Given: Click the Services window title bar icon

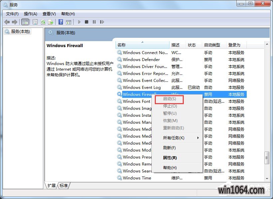Looking at the screenshot, I should (5, 5).
